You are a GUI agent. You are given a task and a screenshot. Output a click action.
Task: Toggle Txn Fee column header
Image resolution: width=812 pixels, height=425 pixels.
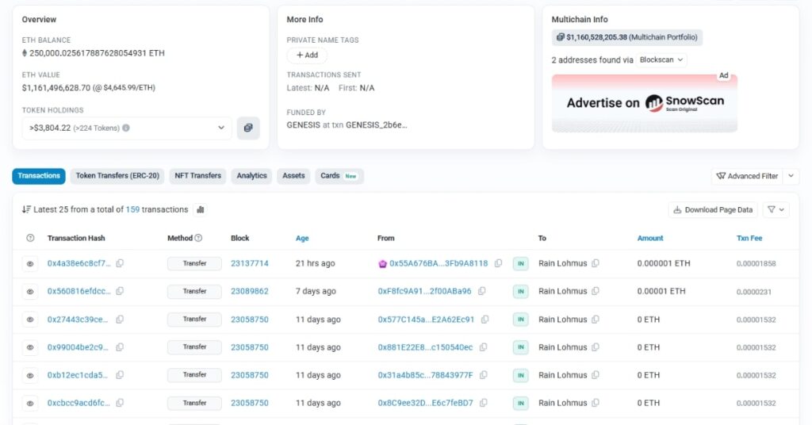coord(749,238)
